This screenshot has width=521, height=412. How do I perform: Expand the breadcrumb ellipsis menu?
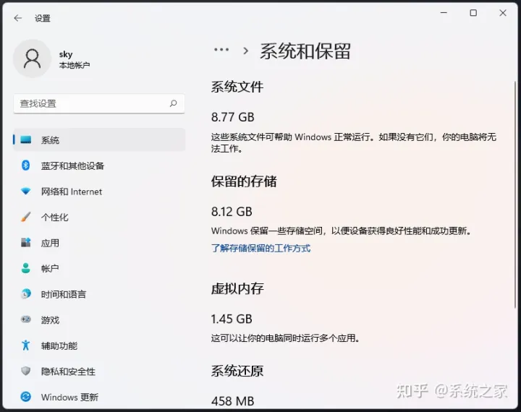[x=221, y=50]
